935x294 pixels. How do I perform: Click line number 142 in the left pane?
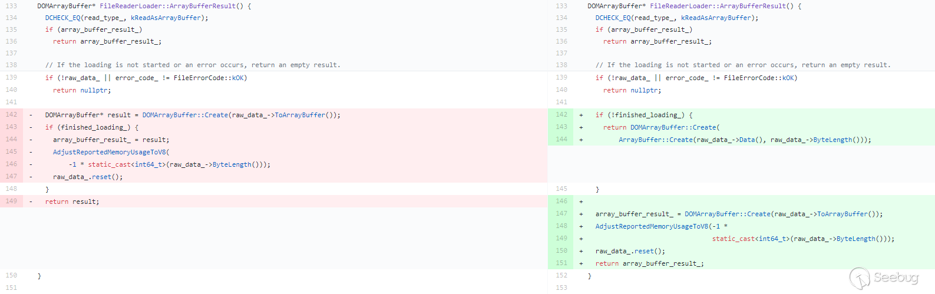[x=11, y=114]
